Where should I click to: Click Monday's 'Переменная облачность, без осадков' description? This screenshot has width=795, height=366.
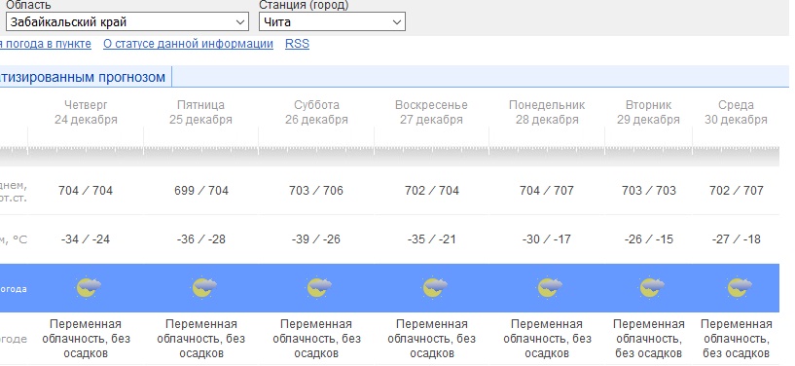pyautogui.click(x=547, y=339)
